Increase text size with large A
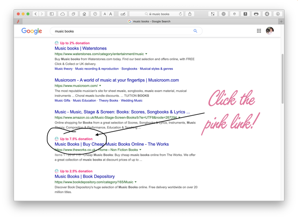The image size is (298, 219). [111, 14]
